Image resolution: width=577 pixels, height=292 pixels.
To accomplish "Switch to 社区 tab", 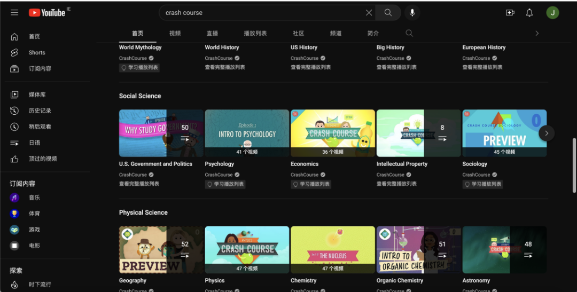I will (x=299, y=33).
